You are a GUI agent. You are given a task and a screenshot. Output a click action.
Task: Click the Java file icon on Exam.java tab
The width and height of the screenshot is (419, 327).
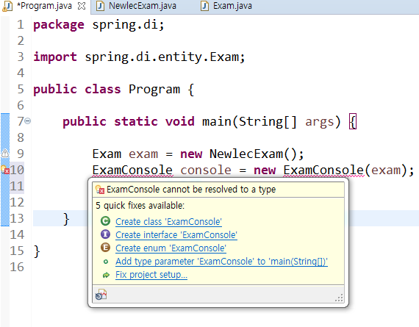(x=204, y=6)
